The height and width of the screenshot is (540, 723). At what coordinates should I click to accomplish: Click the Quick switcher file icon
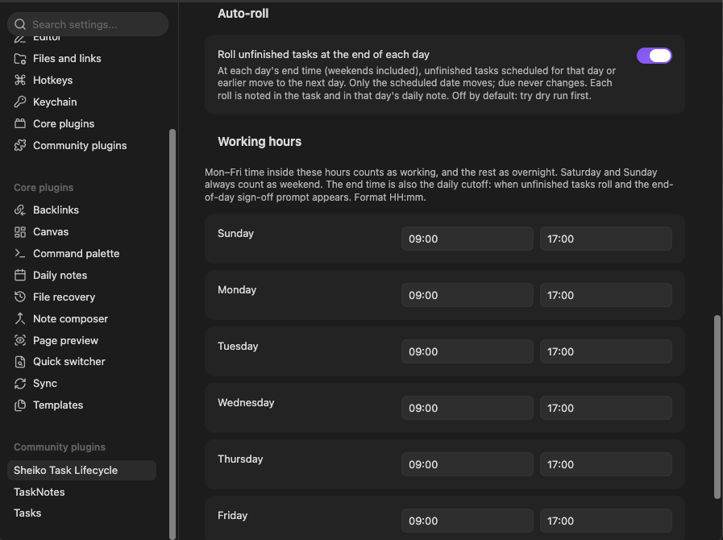(x=20, y=362)
